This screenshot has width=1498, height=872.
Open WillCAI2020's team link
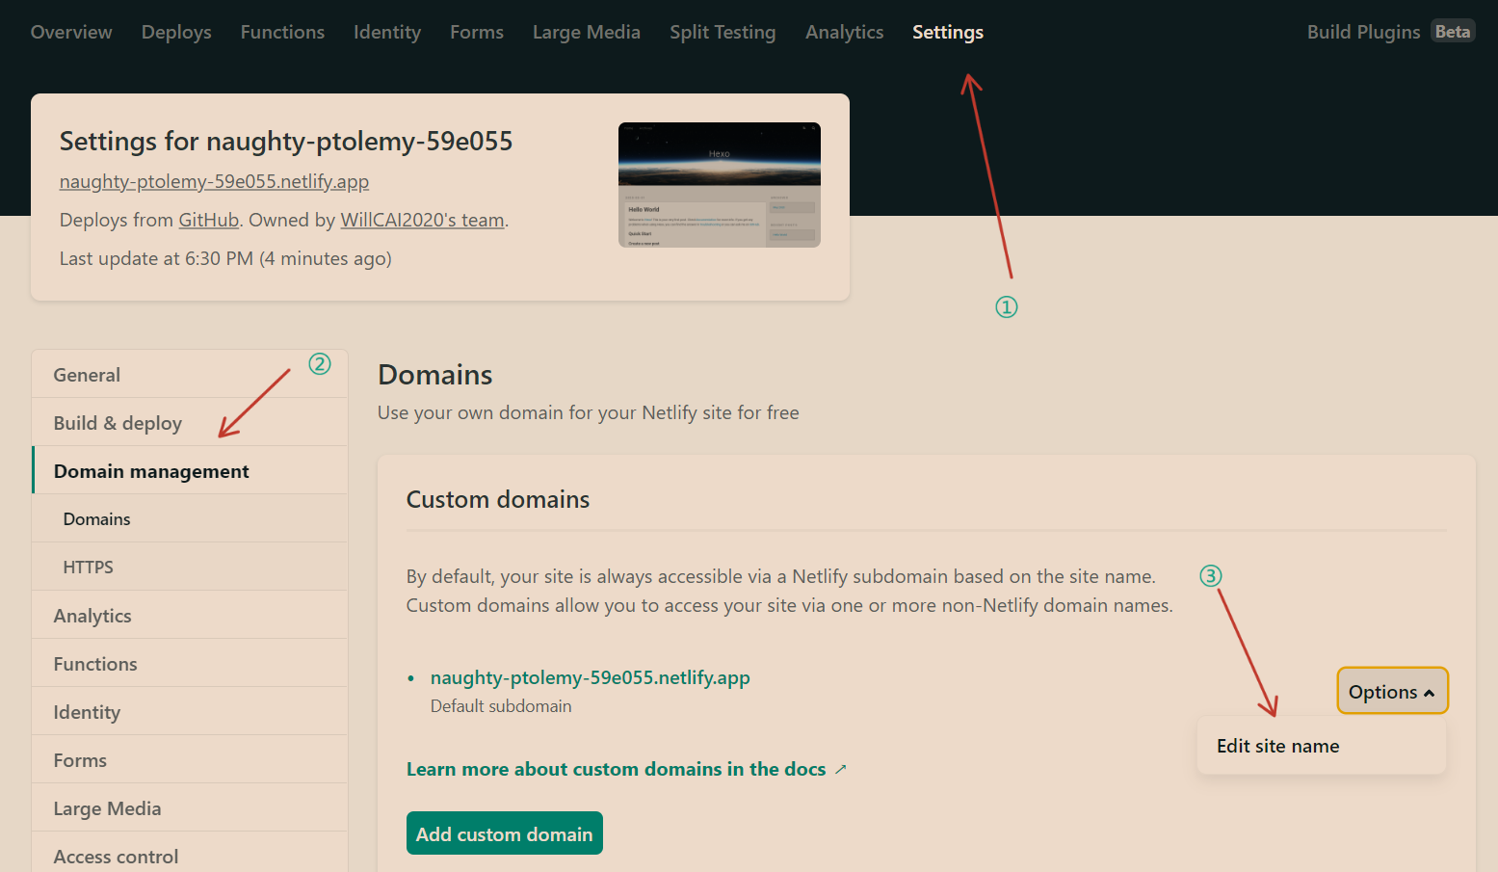pyautogui.click(x=423, y=220)
